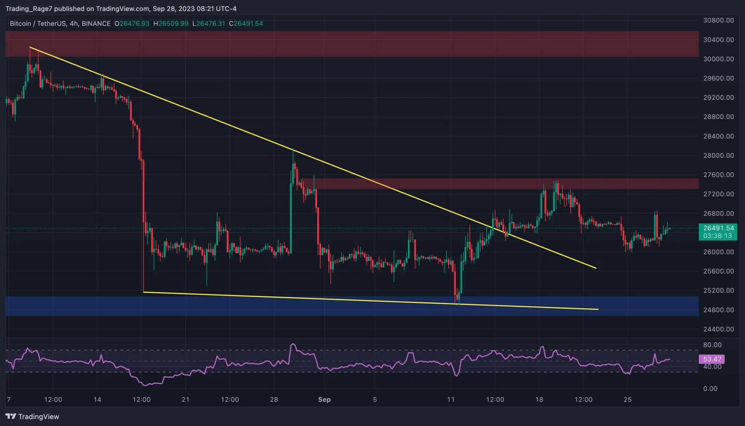Click the upper red resistance zone near 30400
The width and height of the screenshot is (745, 426).
352,44
